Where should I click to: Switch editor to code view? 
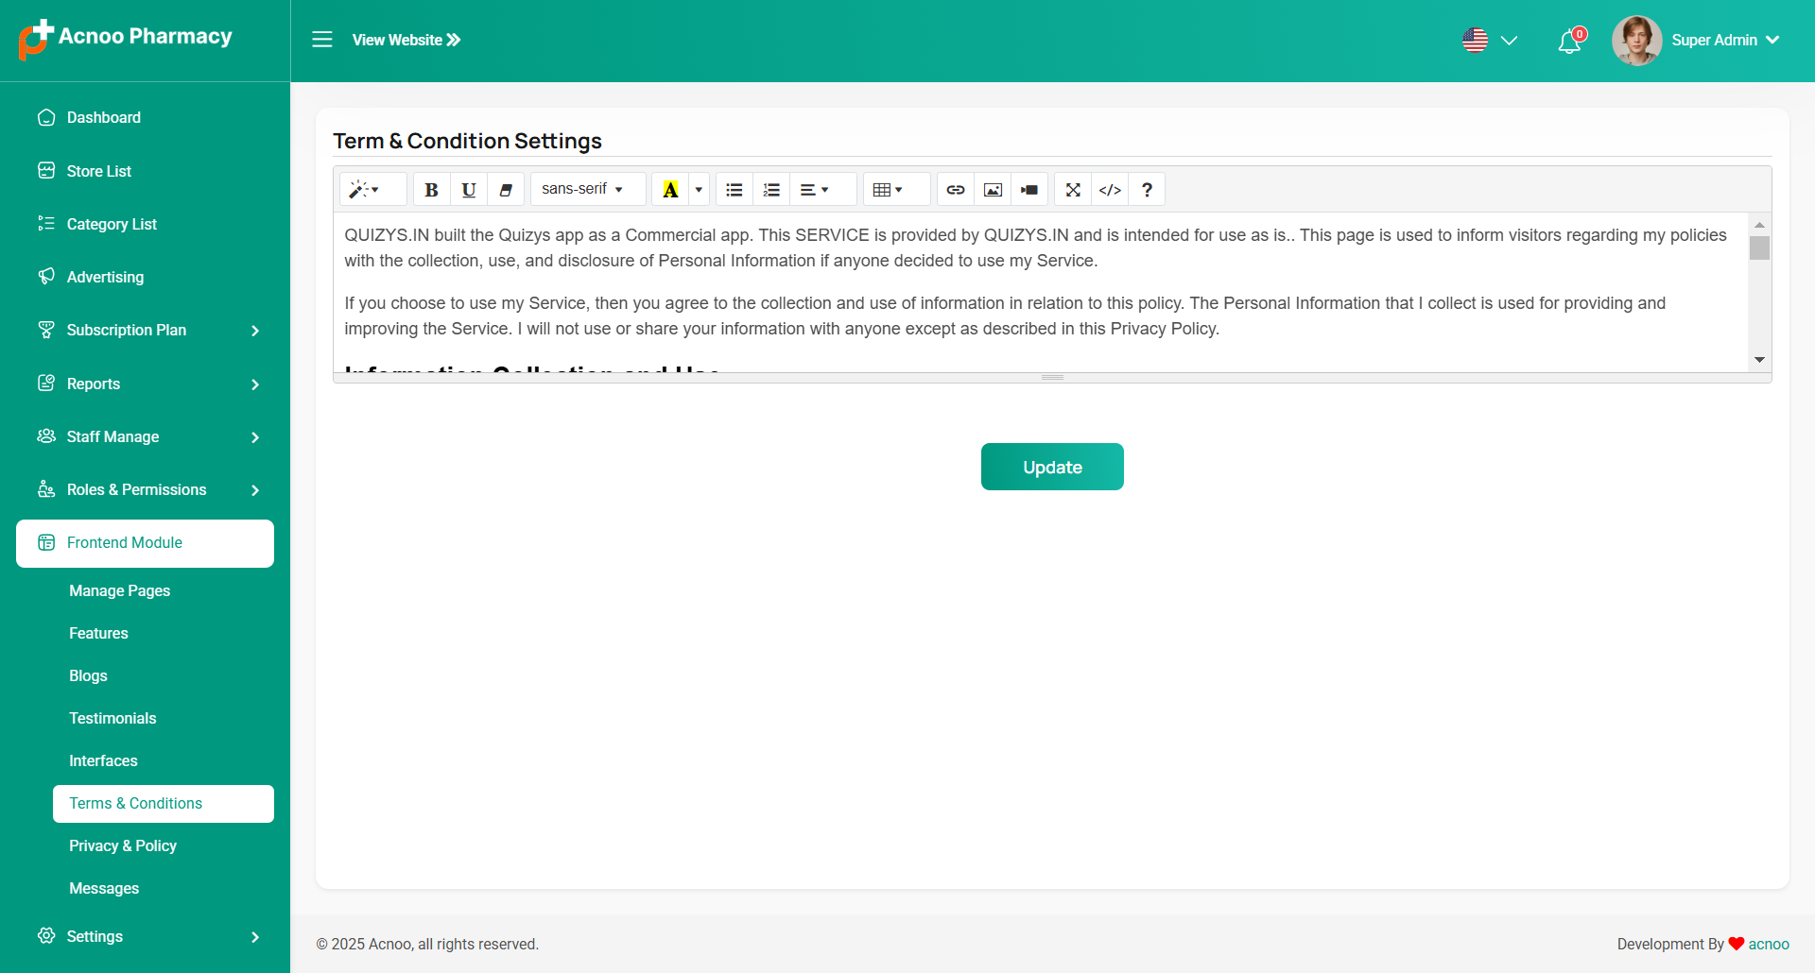pyautogui.click(x=1110, y=190)
